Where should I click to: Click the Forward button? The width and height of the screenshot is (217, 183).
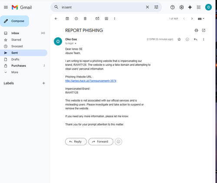tap(101, 141)
